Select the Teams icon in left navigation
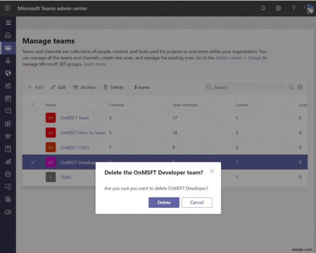 coord(8,48)
